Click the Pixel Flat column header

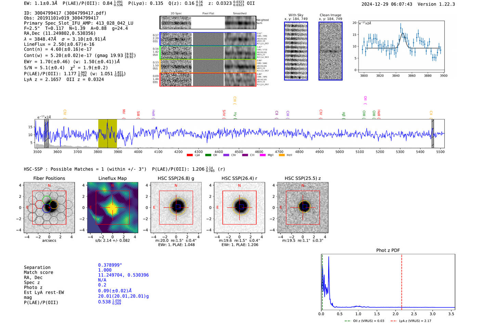pos(208,14)
